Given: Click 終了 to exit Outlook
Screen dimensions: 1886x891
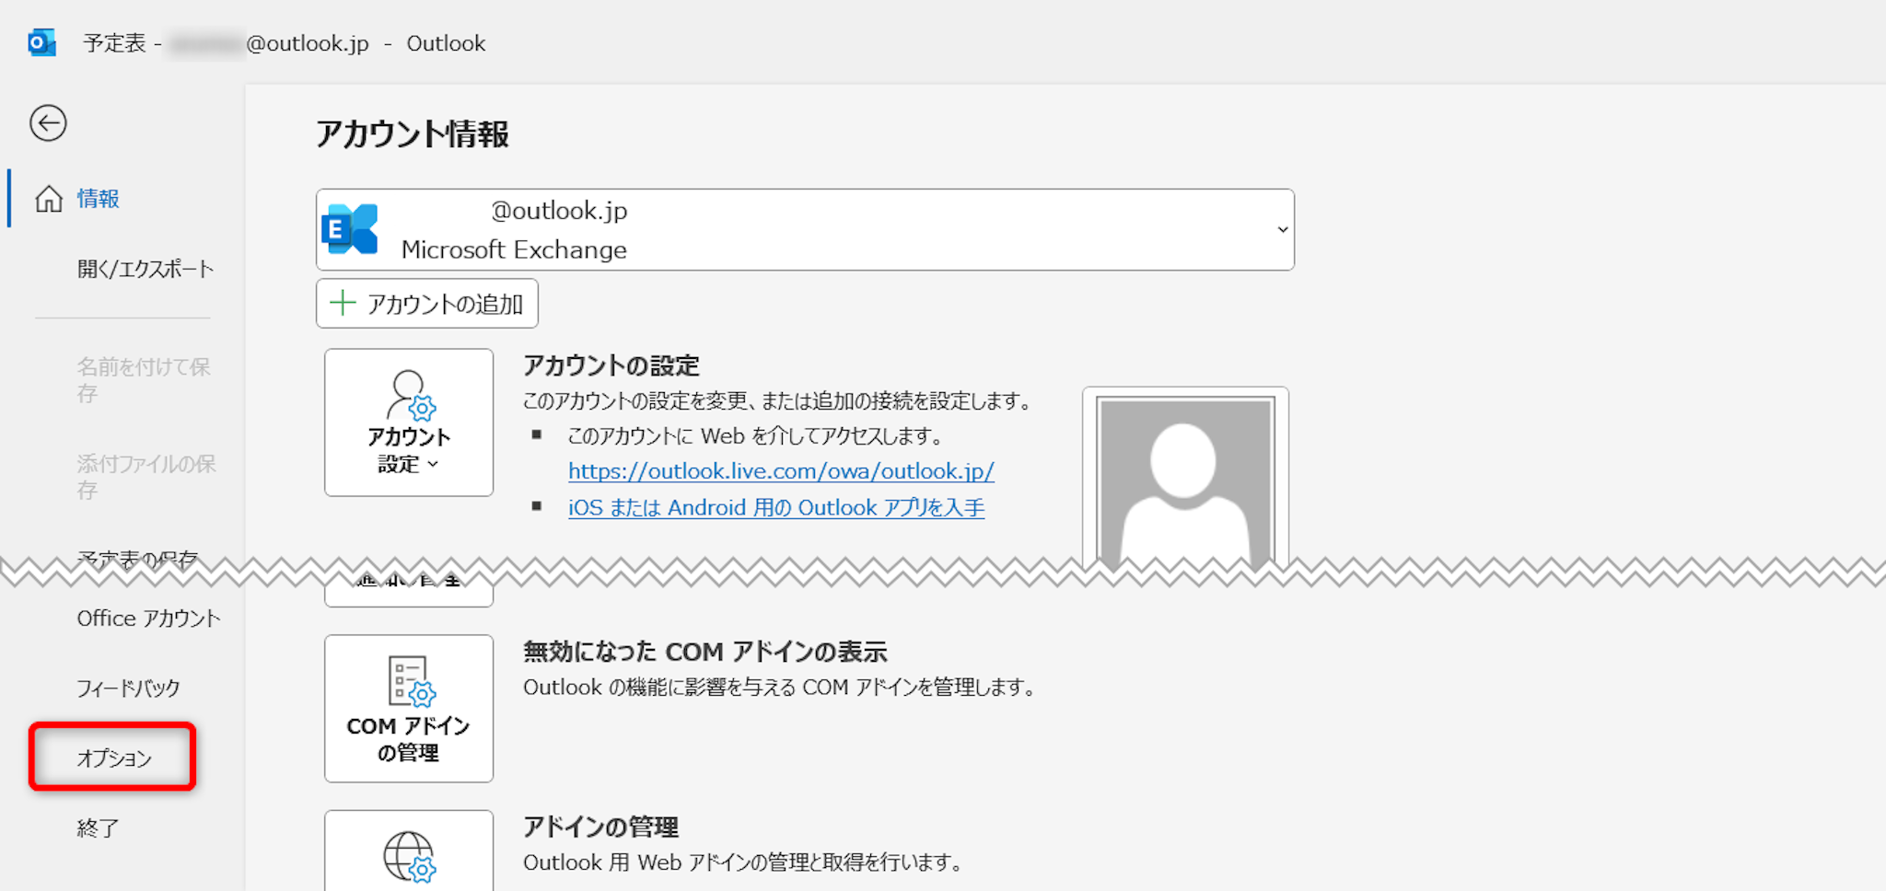Looking at the screenshot, I should (x=98, y=828).
